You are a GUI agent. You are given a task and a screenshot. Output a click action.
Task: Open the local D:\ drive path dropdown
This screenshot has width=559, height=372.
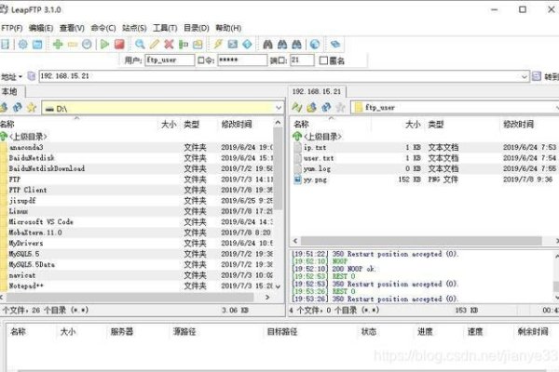pyautogui.click(x=278, y=108)
